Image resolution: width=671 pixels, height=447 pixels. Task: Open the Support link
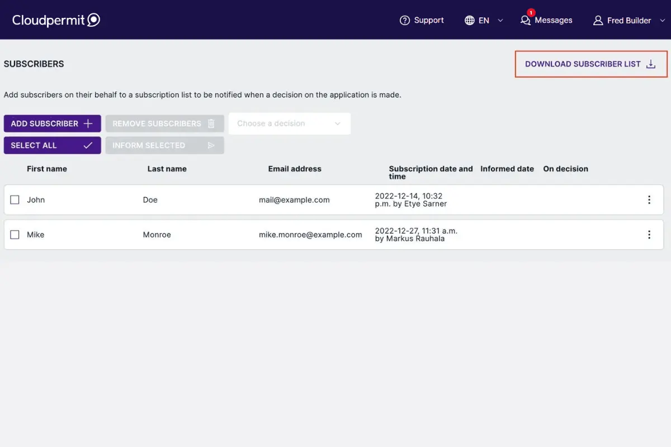(429, 20)
